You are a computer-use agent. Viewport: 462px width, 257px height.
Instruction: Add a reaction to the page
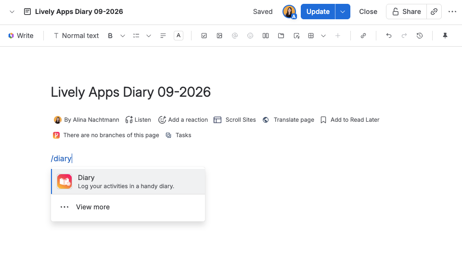coord(183,120)
